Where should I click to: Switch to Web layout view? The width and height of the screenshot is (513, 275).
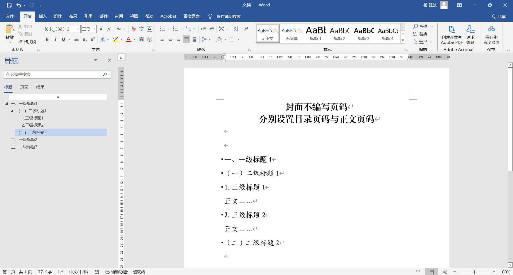(x=445, y=272)
